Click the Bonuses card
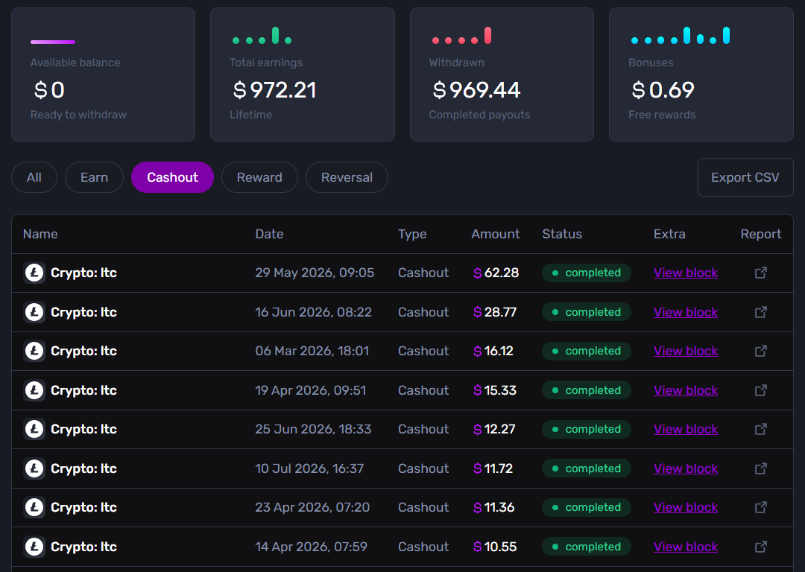 coord(701,74)
